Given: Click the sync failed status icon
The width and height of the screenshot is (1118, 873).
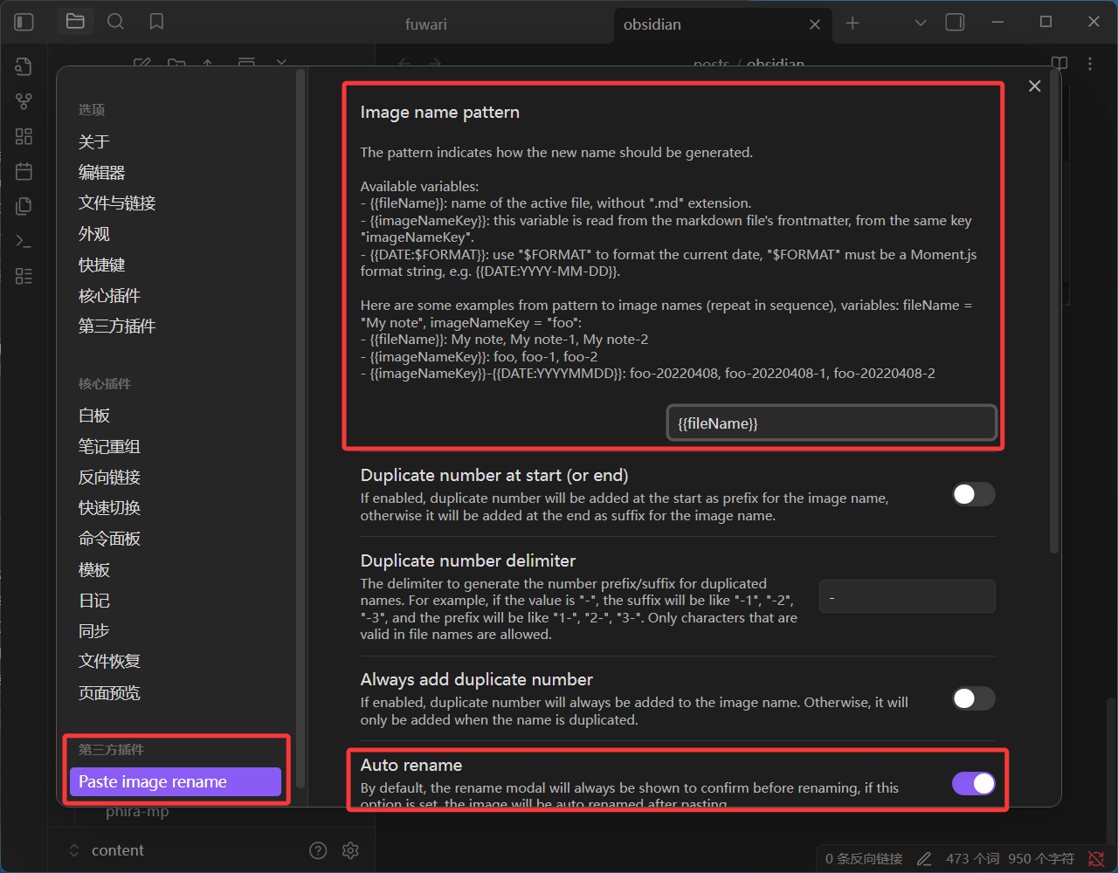Looking at the screenshot, I should [1096, 859].
